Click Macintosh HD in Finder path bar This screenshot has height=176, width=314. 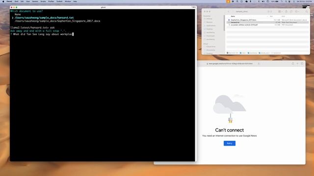pos(232,53)
